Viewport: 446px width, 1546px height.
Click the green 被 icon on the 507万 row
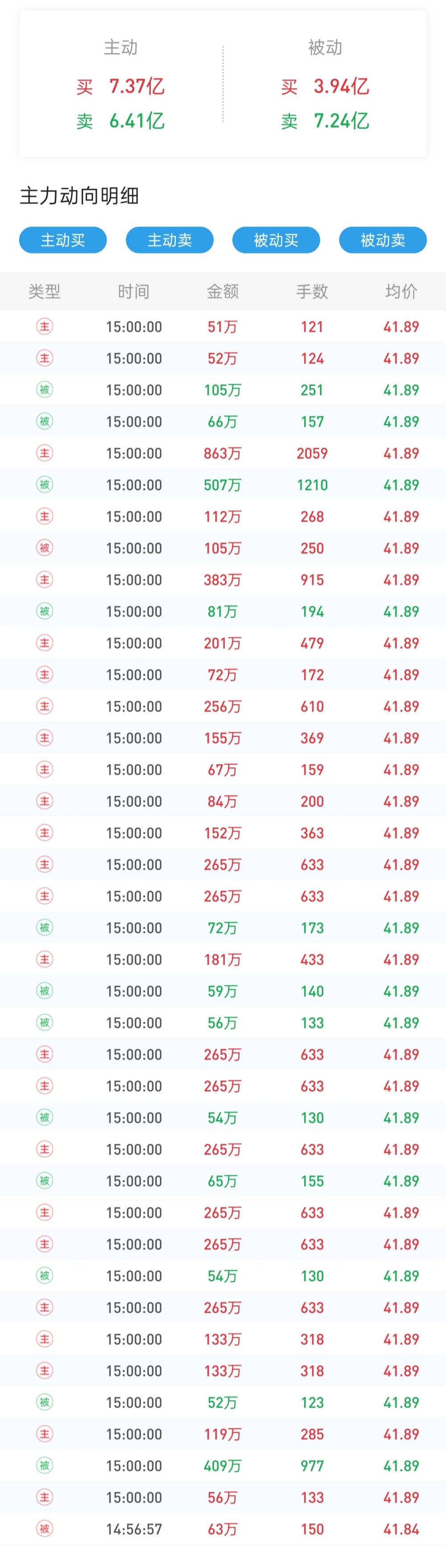point(44,485)
